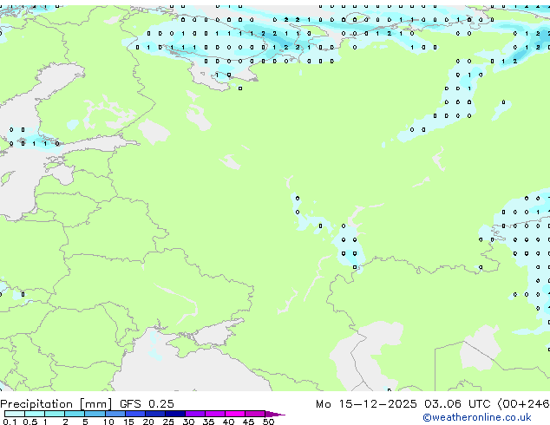Viewport: 550px width, 425px height.
Task: Click the "45" legend scale label
Action: 248,422
